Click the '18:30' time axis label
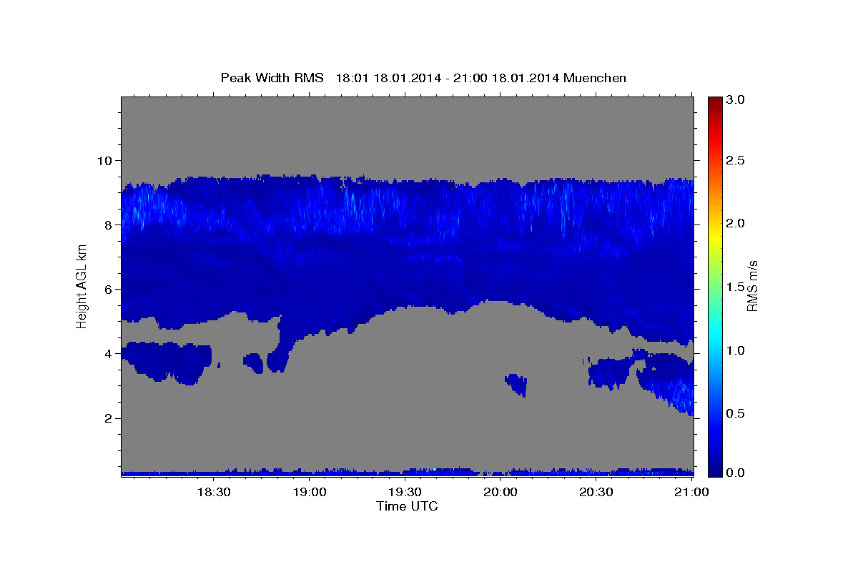This screenshot has height=572, width=858. 213,492
